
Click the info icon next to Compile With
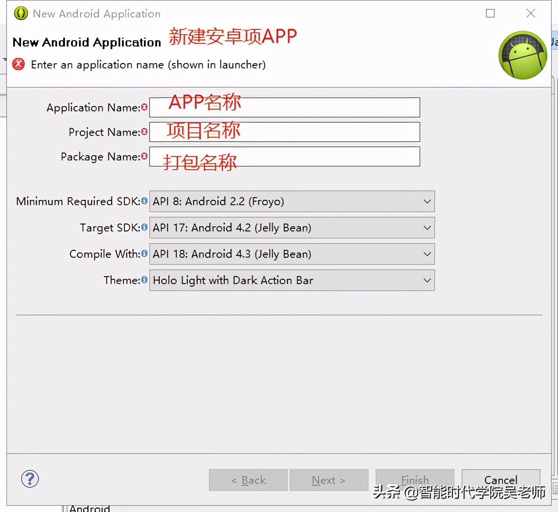pos(144,253)
